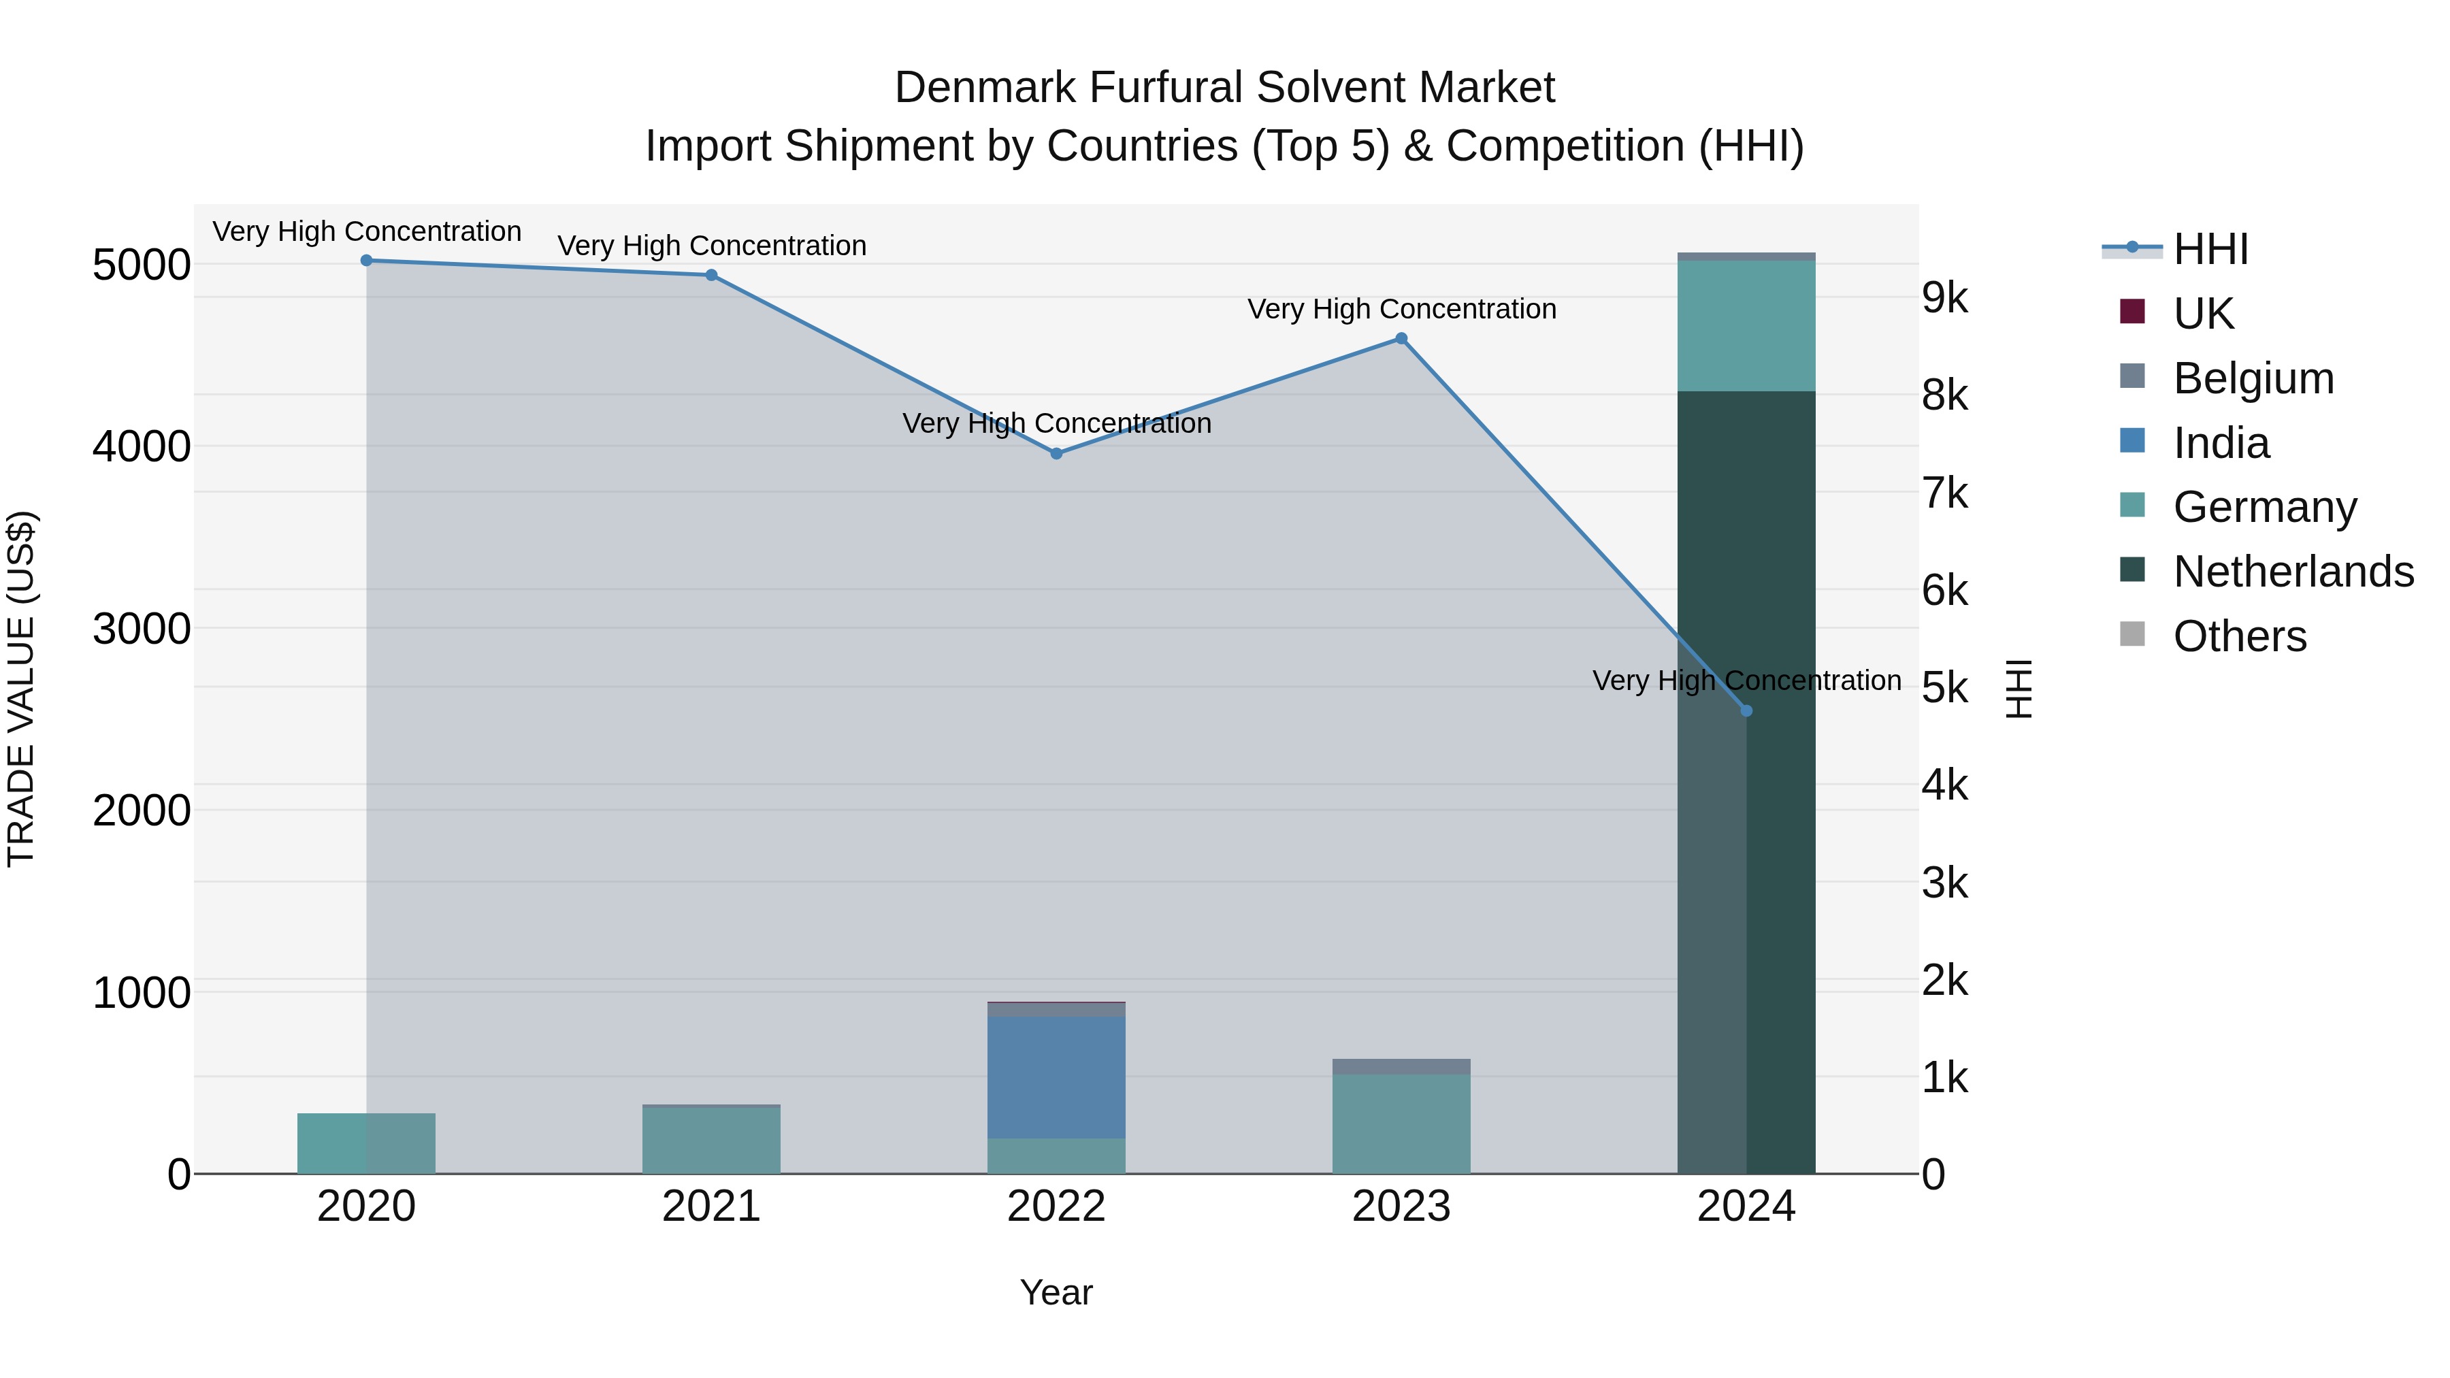2450x1378 pixels.
Task: Click the 2024 Very High Concentration annotation
Action: 1747,681
